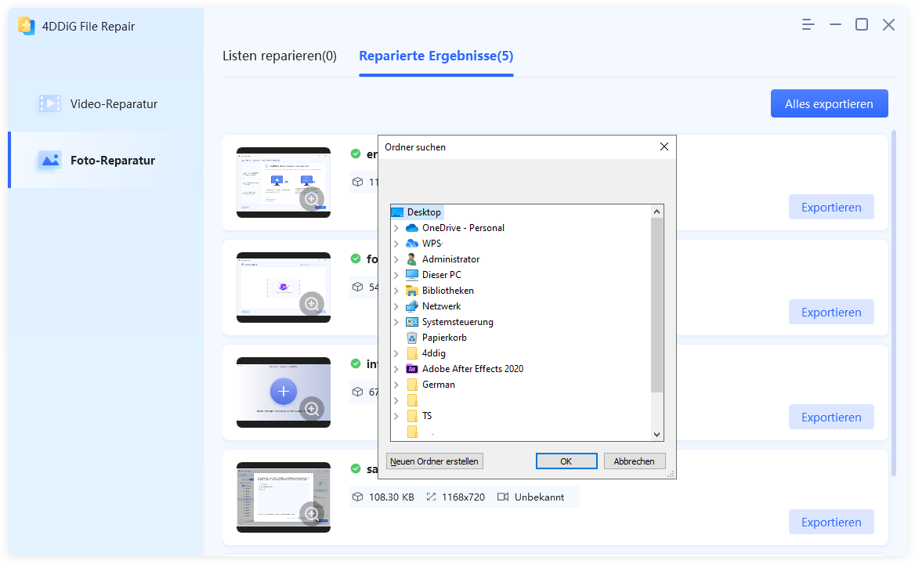Click the magnifier preview icon on the first thumbnail

(x=312, y=201)
